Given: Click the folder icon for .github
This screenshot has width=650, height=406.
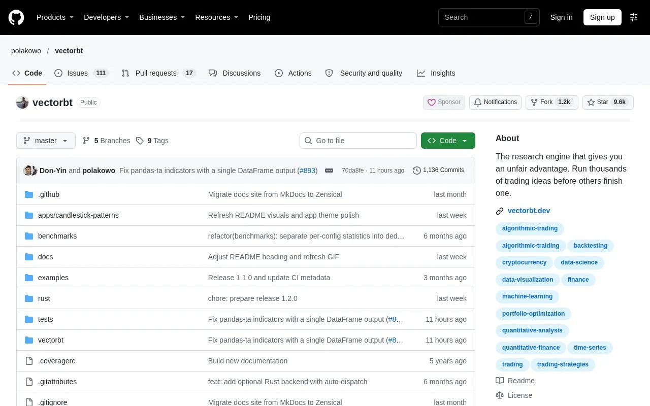Looking at the screenshot, I should (29, 194).
